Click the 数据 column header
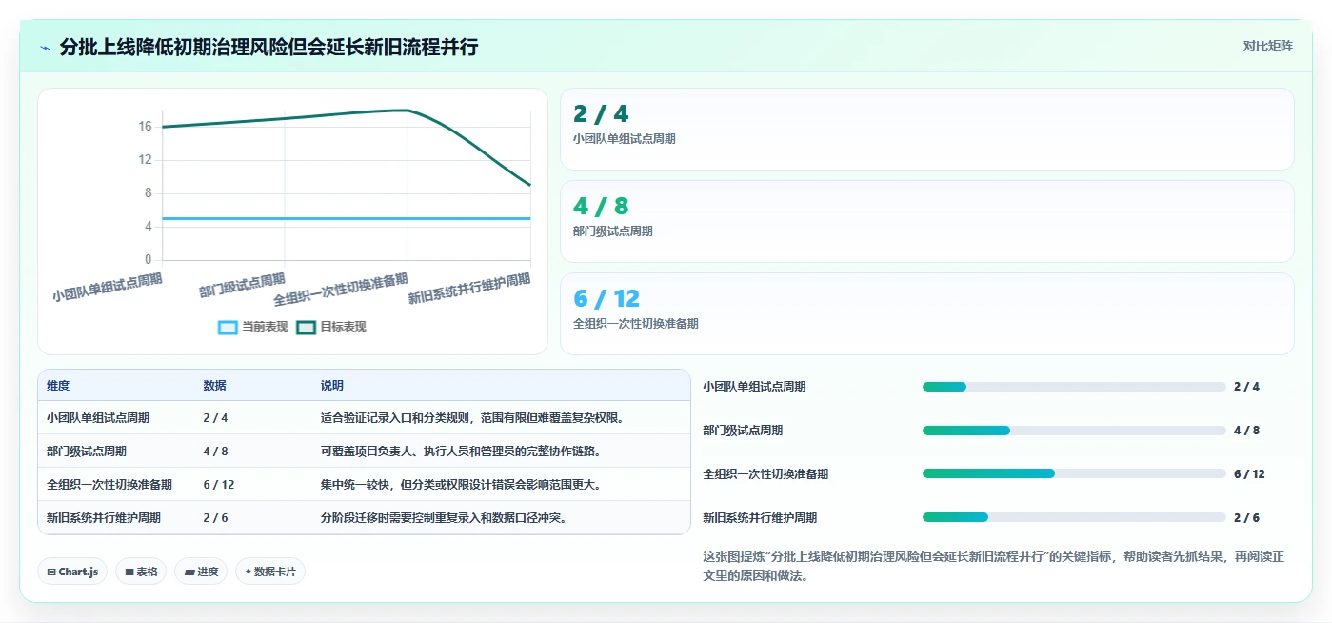1332x623 pixels. coord(214,386)
